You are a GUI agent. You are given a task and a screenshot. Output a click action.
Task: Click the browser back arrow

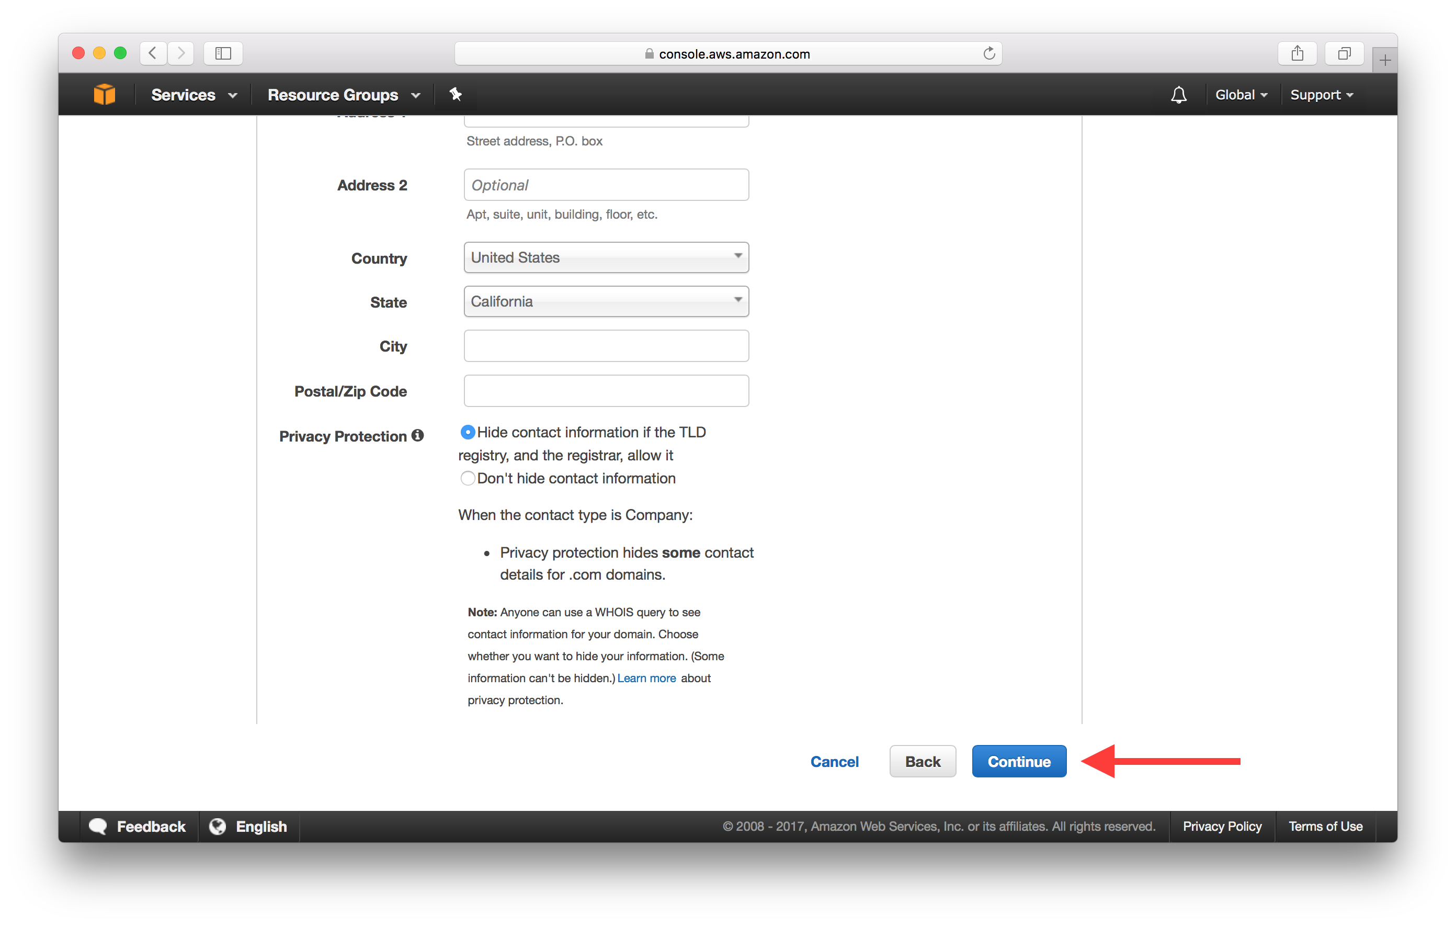point(153,54)
